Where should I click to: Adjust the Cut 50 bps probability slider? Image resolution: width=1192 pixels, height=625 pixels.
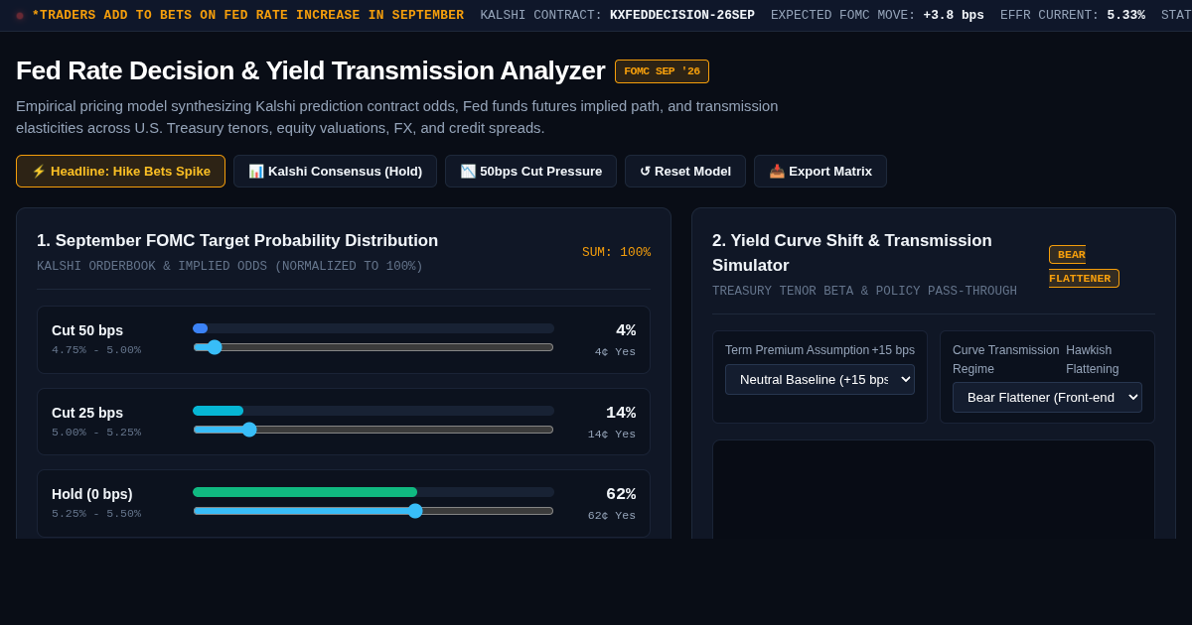[373, 347]
